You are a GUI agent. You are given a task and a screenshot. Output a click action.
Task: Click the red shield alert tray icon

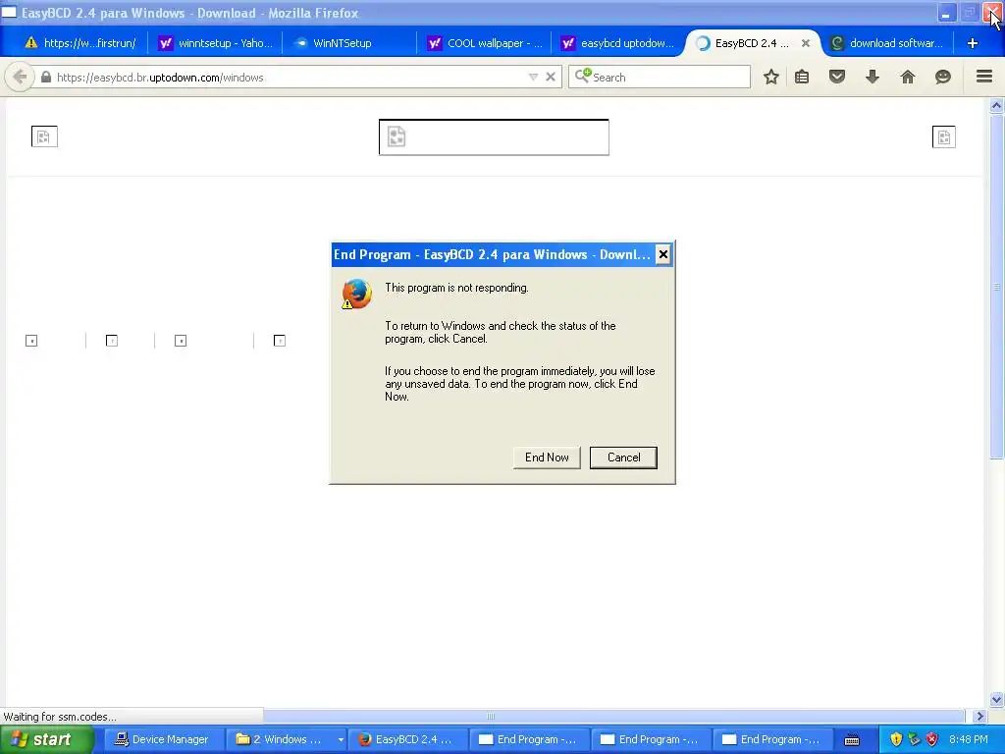tap(932, 739)
